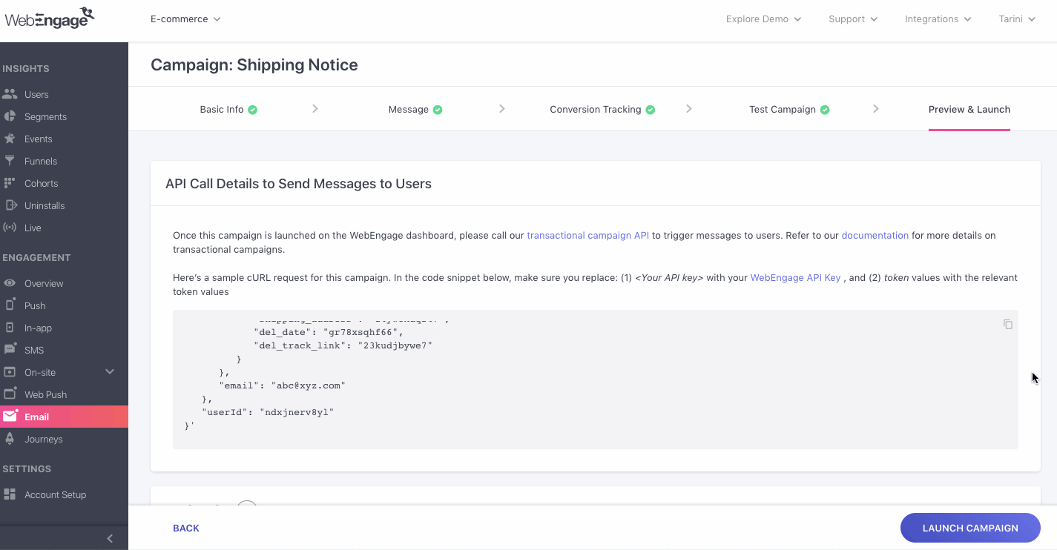Screen dimensions: 1057x550
Task: Click the Launch Campaign button
Action: click(x=970, y=528)
